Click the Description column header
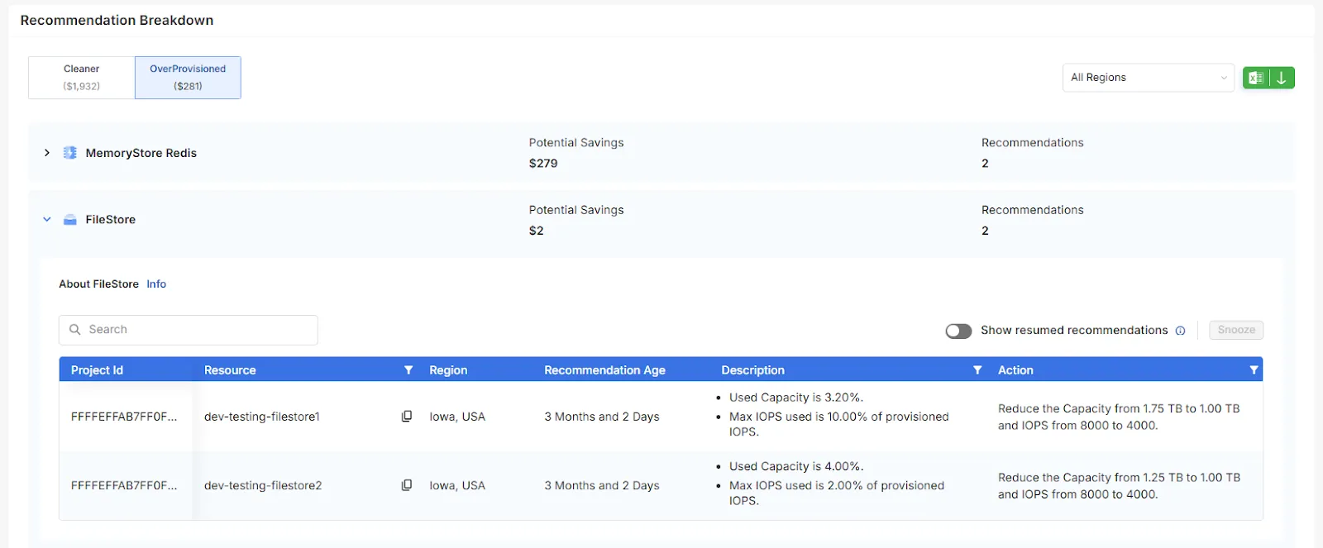This screenshot has width=1323, height=548. [752, 370]
